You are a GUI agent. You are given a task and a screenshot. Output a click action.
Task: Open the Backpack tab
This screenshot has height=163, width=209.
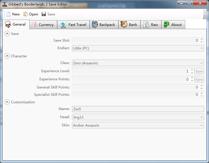click(104, 24)
